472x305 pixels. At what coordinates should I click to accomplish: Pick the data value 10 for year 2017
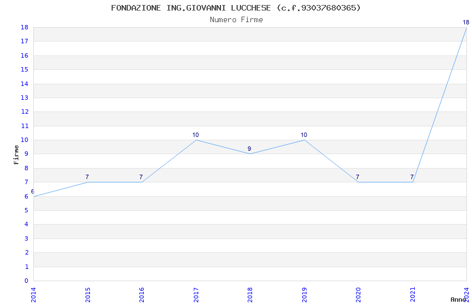195,135
